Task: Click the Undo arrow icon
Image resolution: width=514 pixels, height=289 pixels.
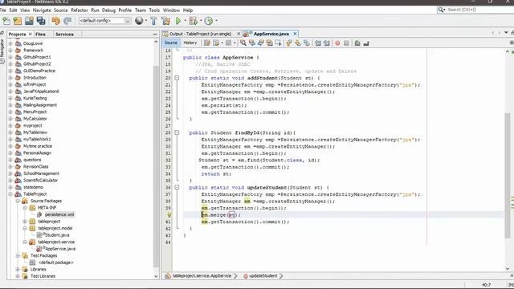Action: [x=55, y=21]
